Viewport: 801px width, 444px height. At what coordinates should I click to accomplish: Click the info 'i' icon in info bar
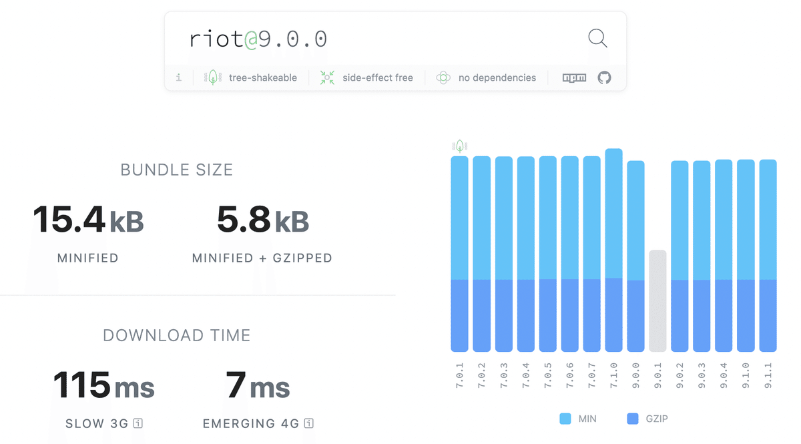point(178,77)
